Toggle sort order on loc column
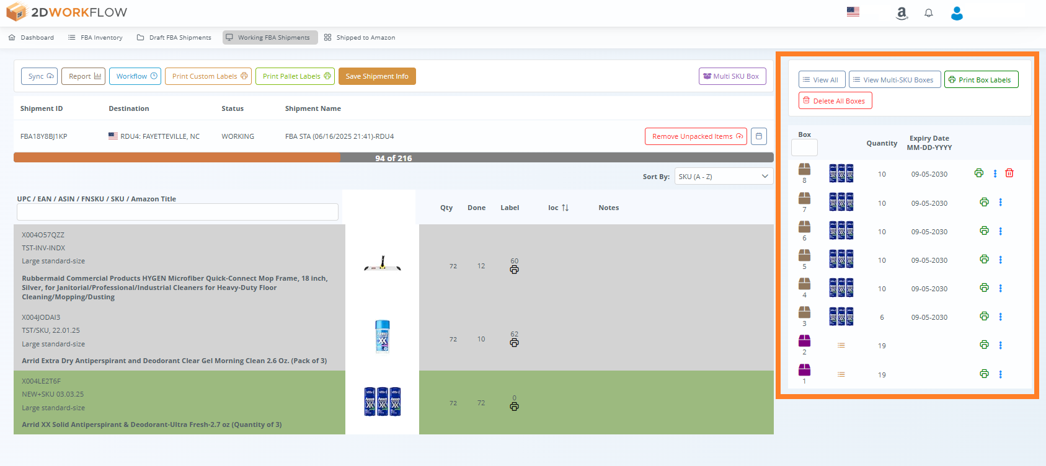Viewport: 1046px width, 466px height. pos(565,208)
